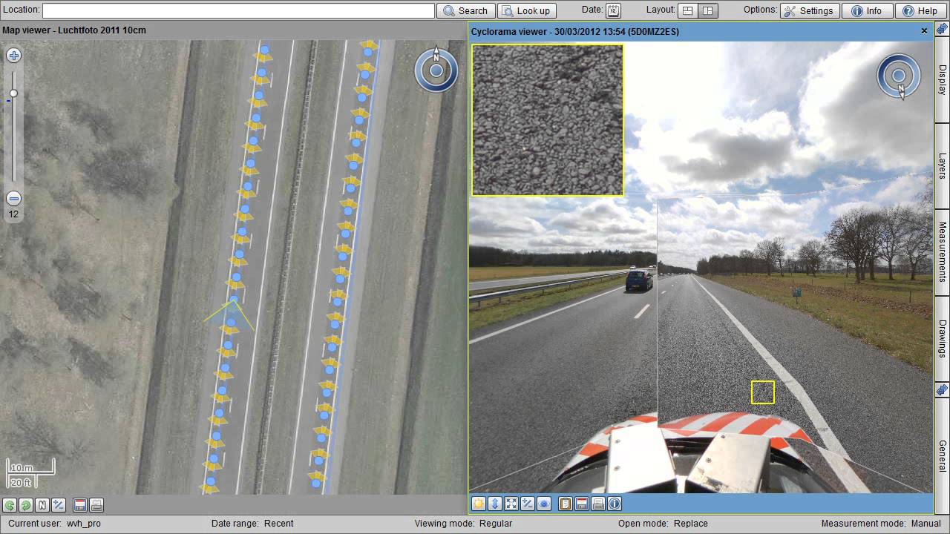Click the Date range Recent status text
The height and width of the screenshot is (534, 950).
tap(252, 523)
